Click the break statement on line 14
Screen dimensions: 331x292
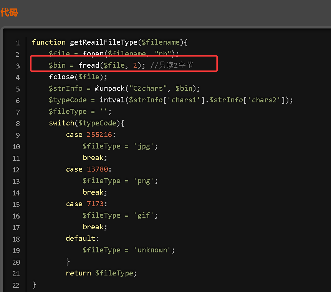(x=95, y=192)
